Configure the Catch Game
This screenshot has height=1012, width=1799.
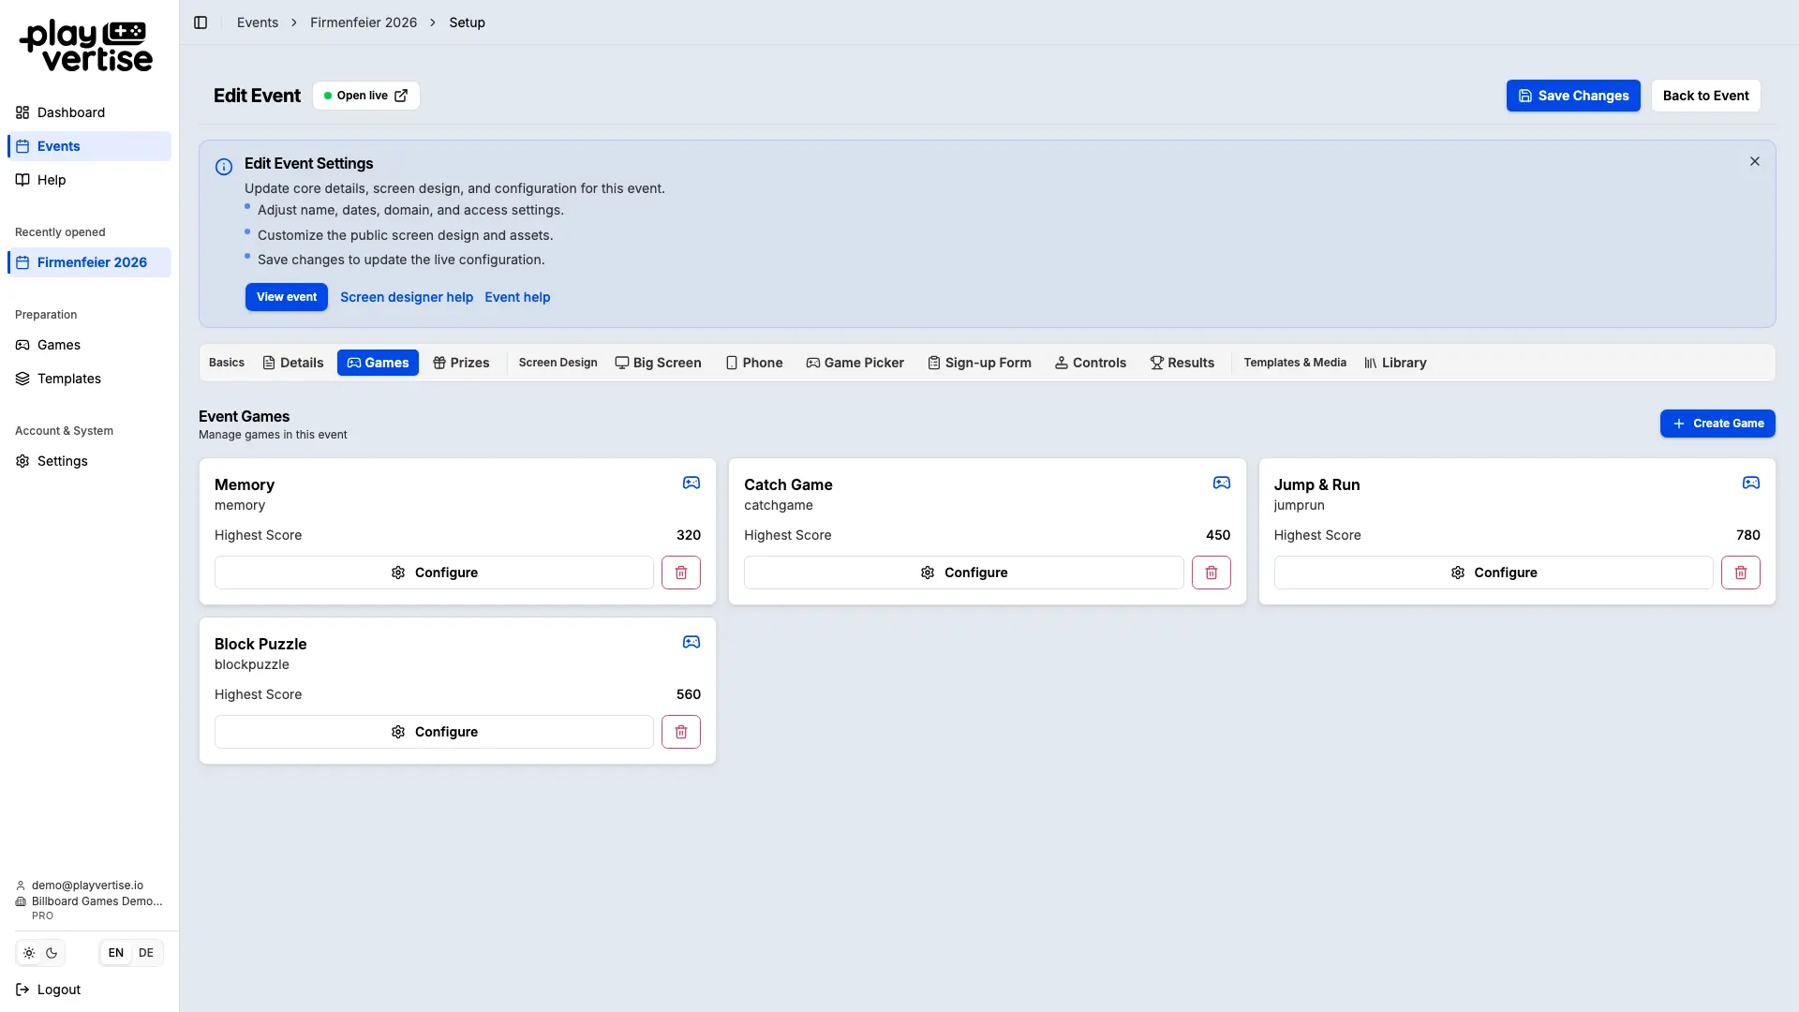point(963,573)
